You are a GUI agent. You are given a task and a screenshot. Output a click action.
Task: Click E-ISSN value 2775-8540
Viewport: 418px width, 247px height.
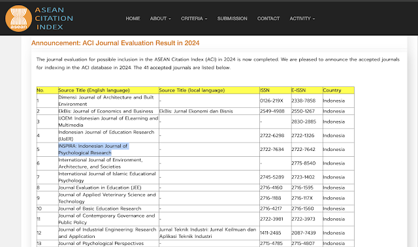click(x=303, y=163)
